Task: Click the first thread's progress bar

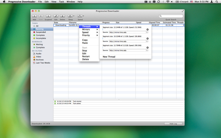Action: coord(124,30)
